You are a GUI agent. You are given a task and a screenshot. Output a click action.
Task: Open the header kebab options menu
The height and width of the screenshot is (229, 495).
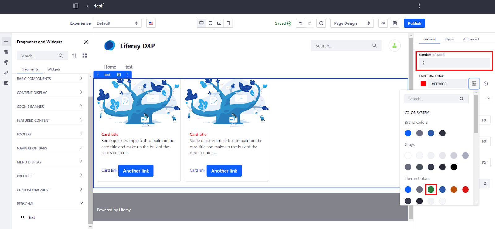pos(419,6)
